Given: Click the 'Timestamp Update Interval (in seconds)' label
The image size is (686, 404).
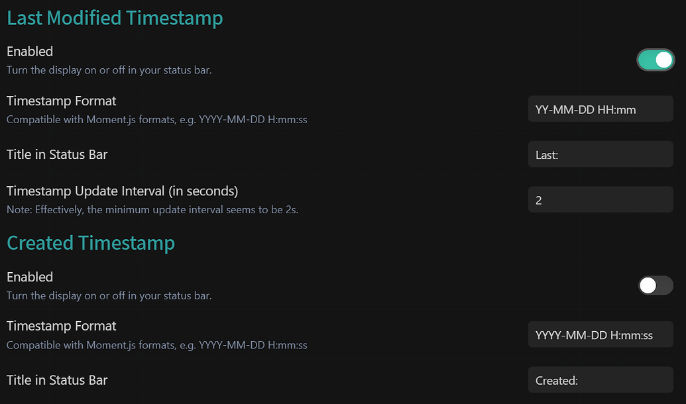Looking at the screenshot, I should [122, 191].
